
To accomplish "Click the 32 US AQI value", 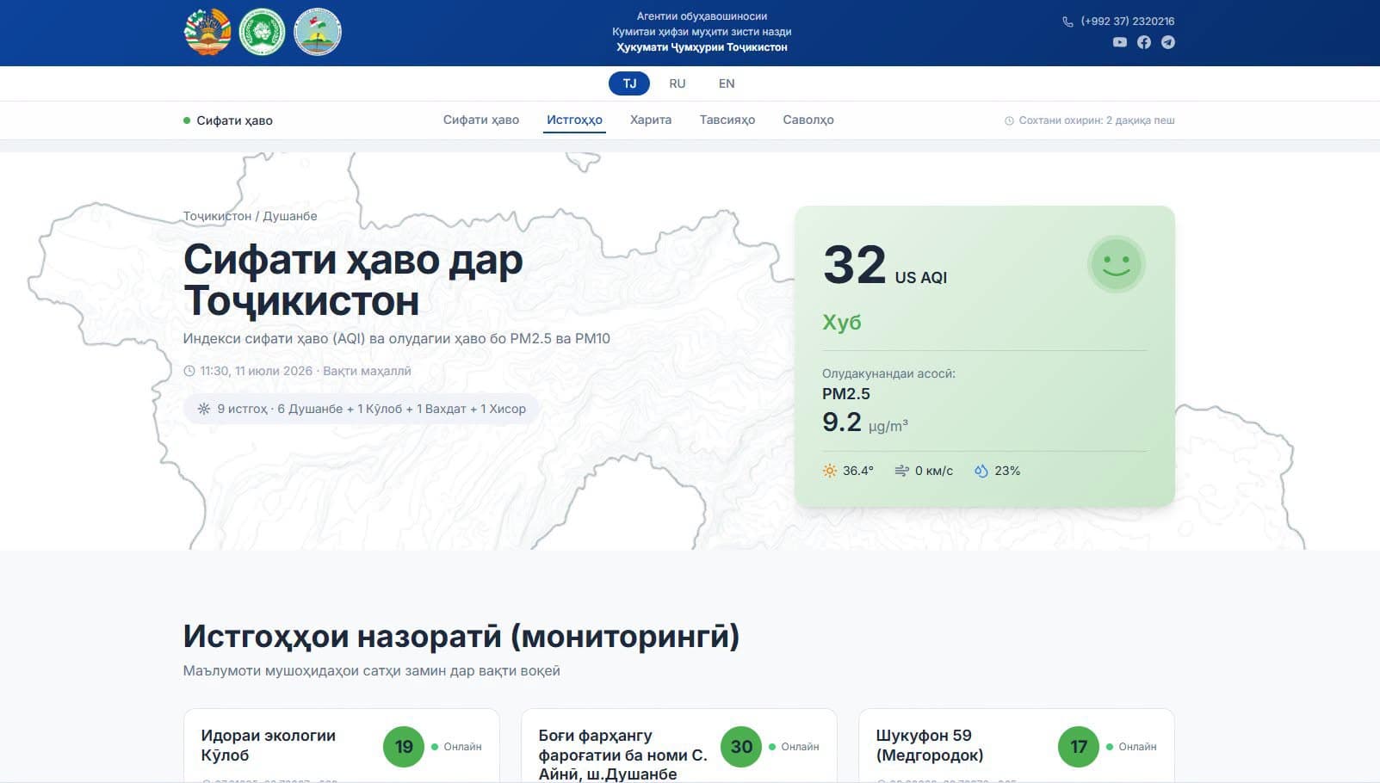I will [x=885, y=265].
